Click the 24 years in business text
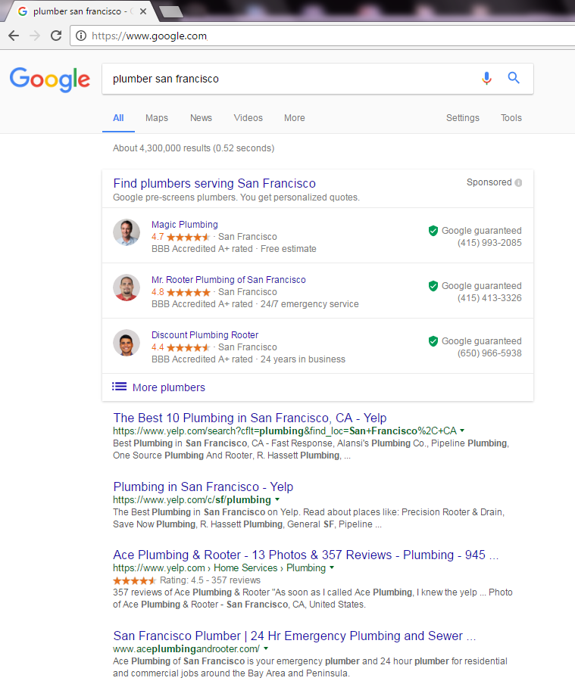The height and width of the screenshot is (684, 575). [303, 359]
